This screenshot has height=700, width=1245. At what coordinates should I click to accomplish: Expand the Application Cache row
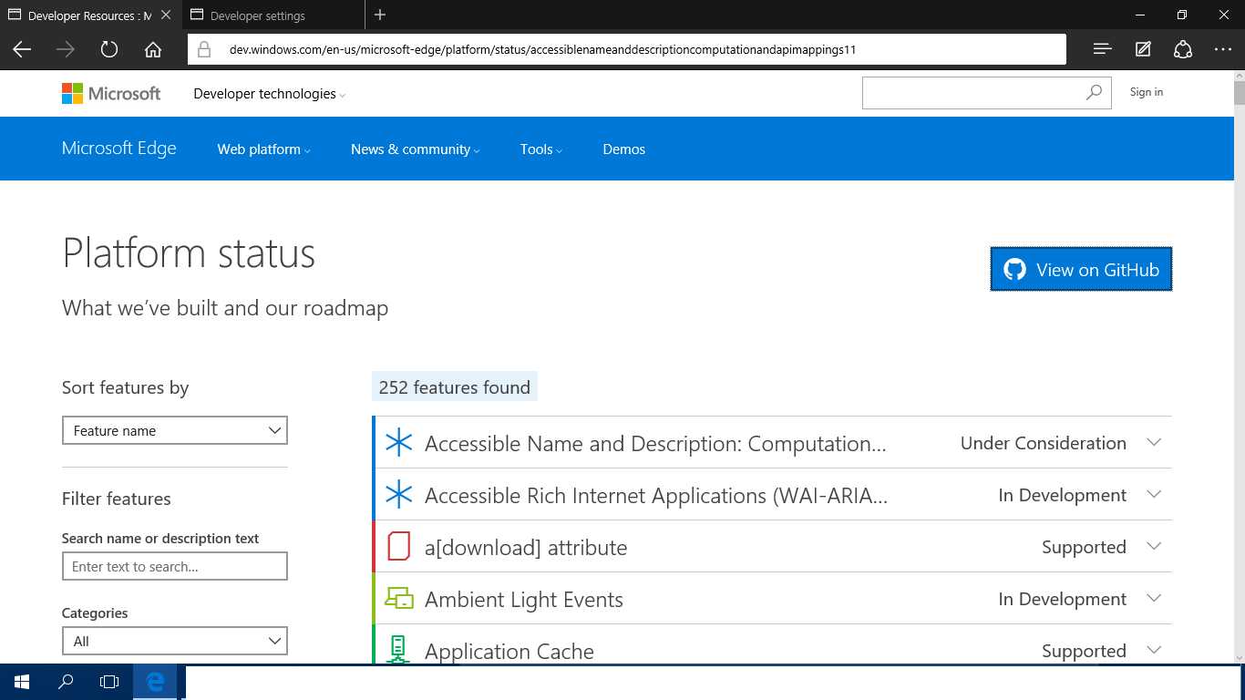(x=1154, y=650)
